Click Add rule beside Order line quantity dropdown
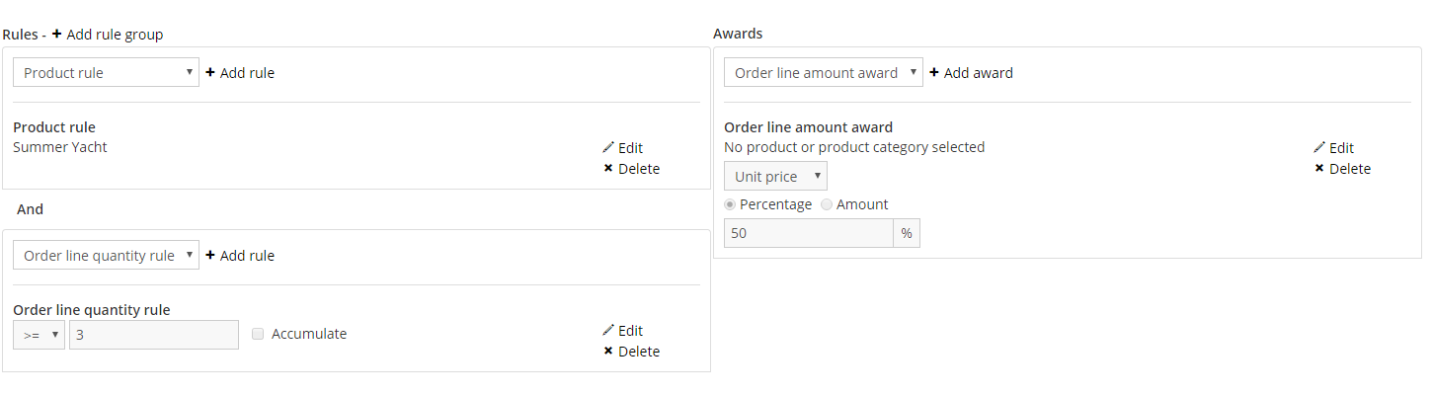The image size is (1433, 395). [240, 255]
